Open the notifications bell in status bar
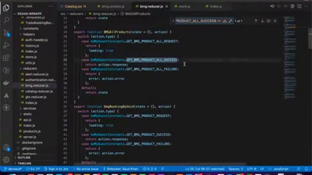The height and width of the screenshot is (175, 312). pos(307,169)
